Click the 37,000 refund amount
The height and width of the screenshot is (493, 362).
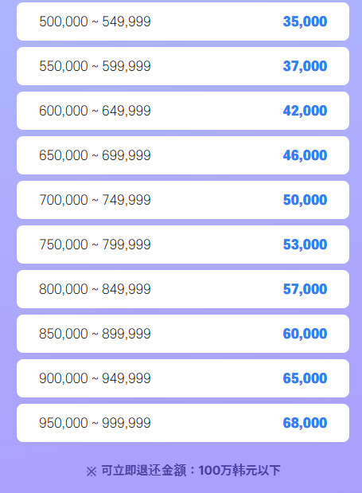click(305, 66)
